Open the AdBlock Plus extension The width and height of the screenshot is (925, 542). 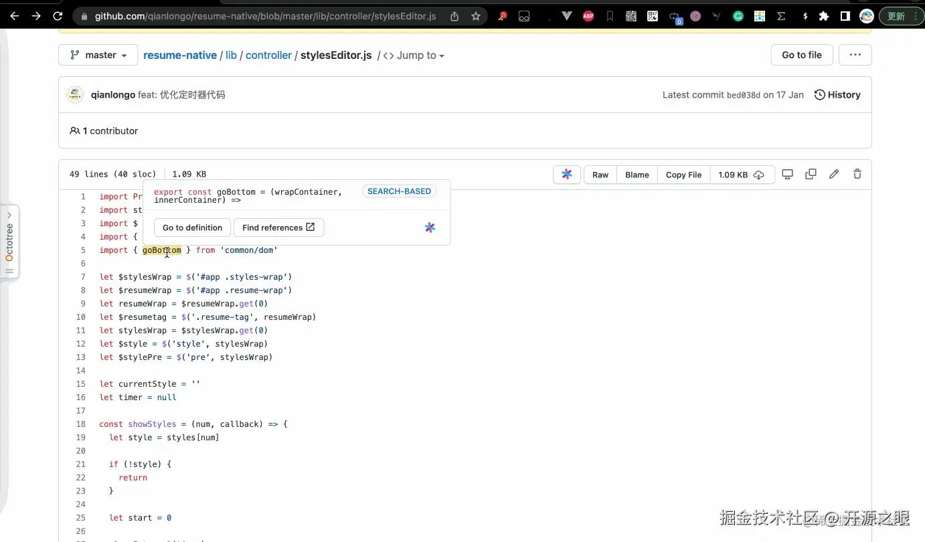click(x=588, y=16)
